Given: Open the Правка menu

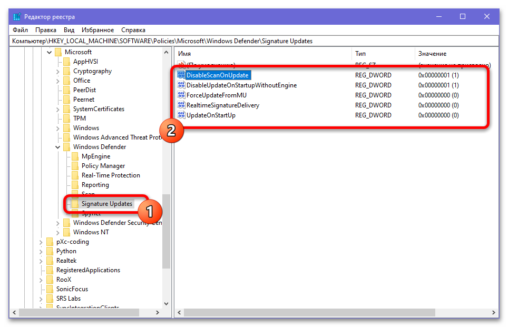Looking at the screenshot, I should (46, 30).
